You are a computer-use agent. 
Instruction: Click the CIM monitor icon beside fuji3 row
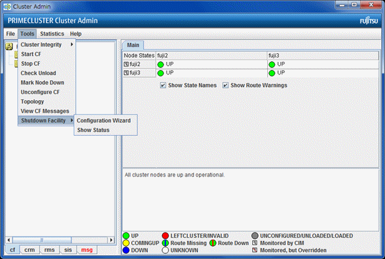click(x=126, y=73)
